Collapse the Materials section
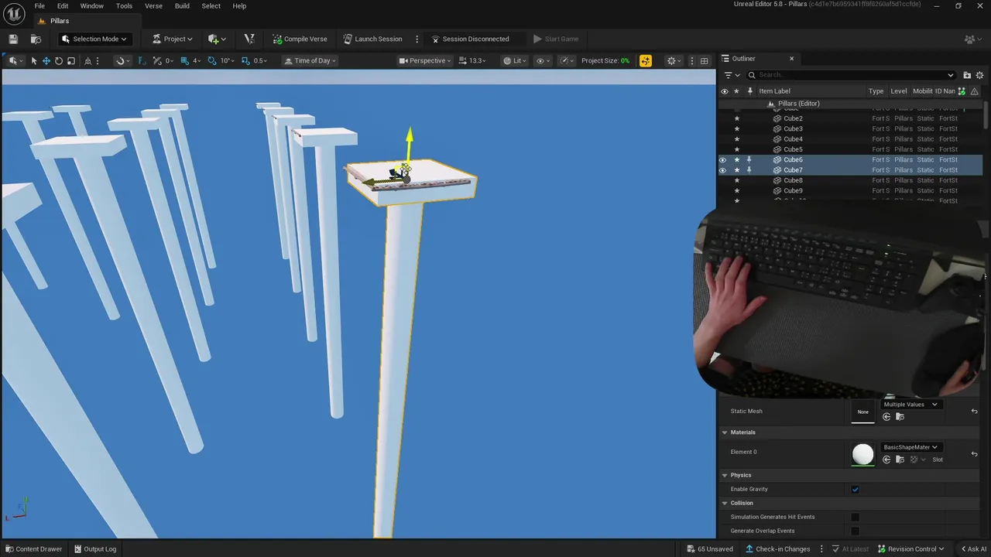991x557 pixels. pyautogui.click(x=725, y=432)
